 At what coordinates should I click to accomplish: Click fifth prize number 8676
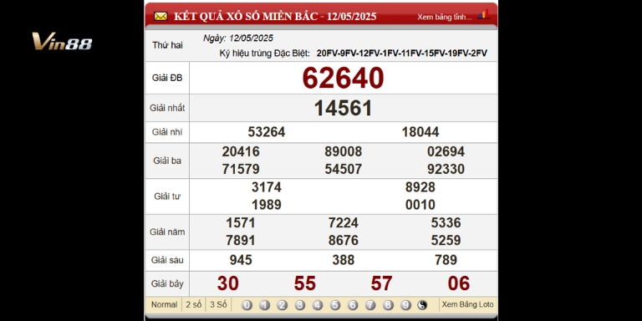tap(343, 241)
